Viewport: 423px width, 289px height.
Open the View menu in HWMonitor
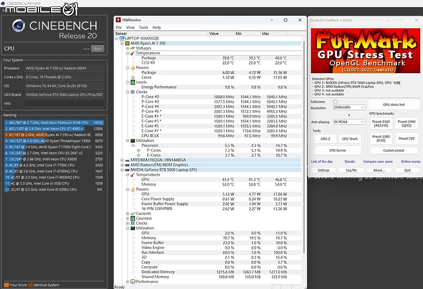point(130,27)
